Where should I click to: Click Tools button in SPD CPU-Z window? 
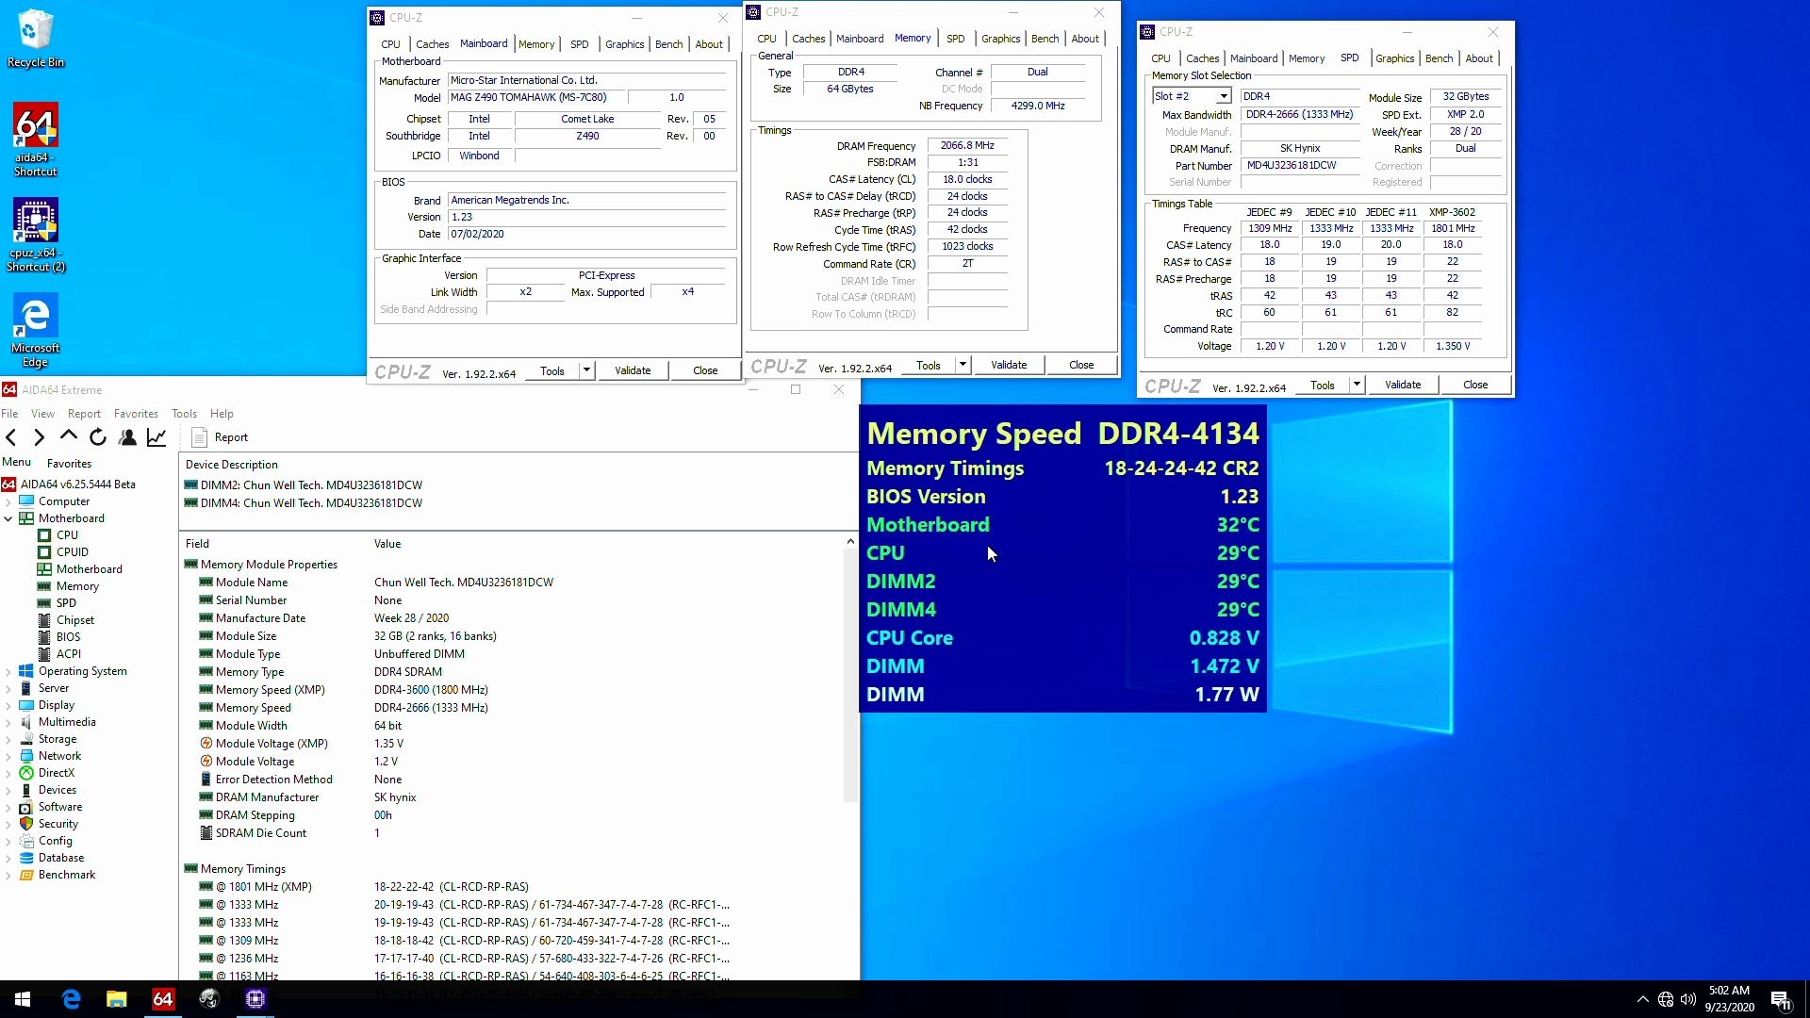click(x=1323, y=385)
